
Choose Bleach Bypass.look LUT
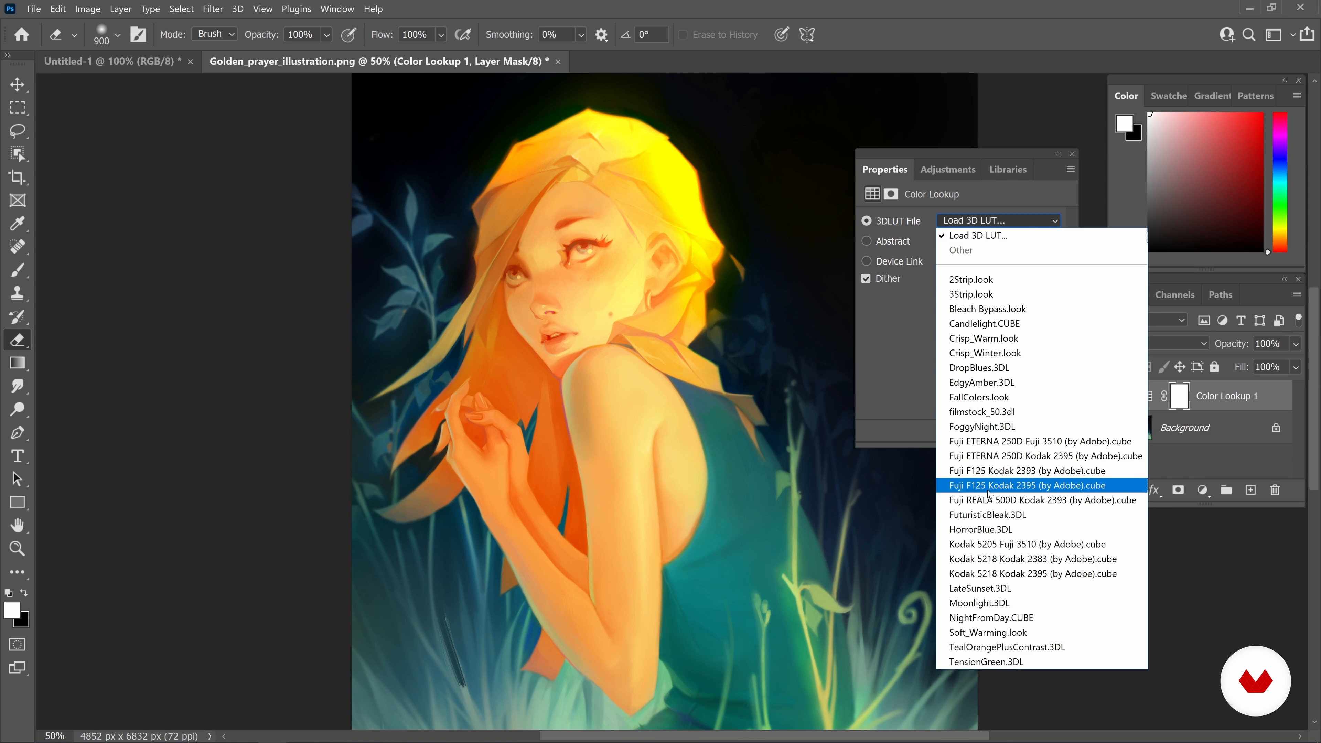1041,309
